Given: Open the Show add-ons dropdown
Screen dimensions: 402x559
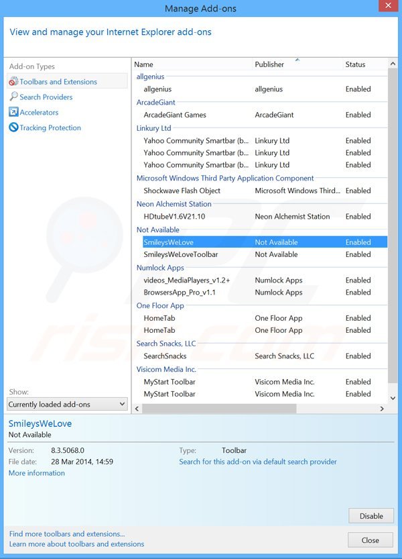Looking at the screenshot, I should [67, 404].
